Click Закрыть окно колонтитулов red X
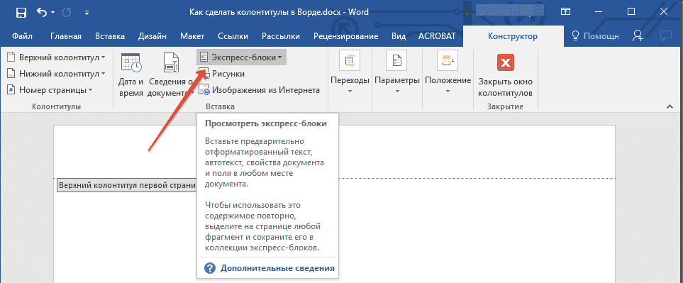 [x=505, y=75]
